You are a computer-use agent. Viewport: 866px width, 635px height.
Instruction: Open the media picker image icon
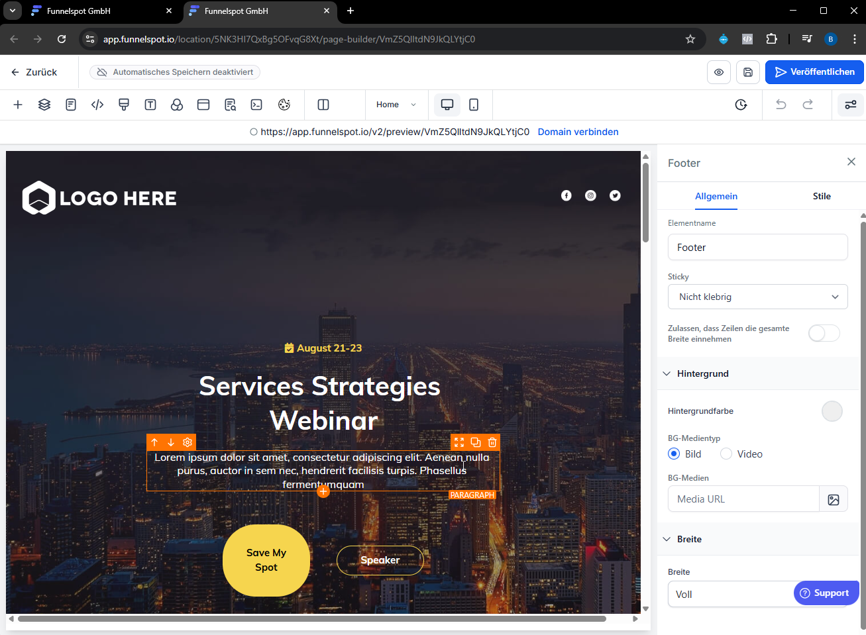(834, 499)
